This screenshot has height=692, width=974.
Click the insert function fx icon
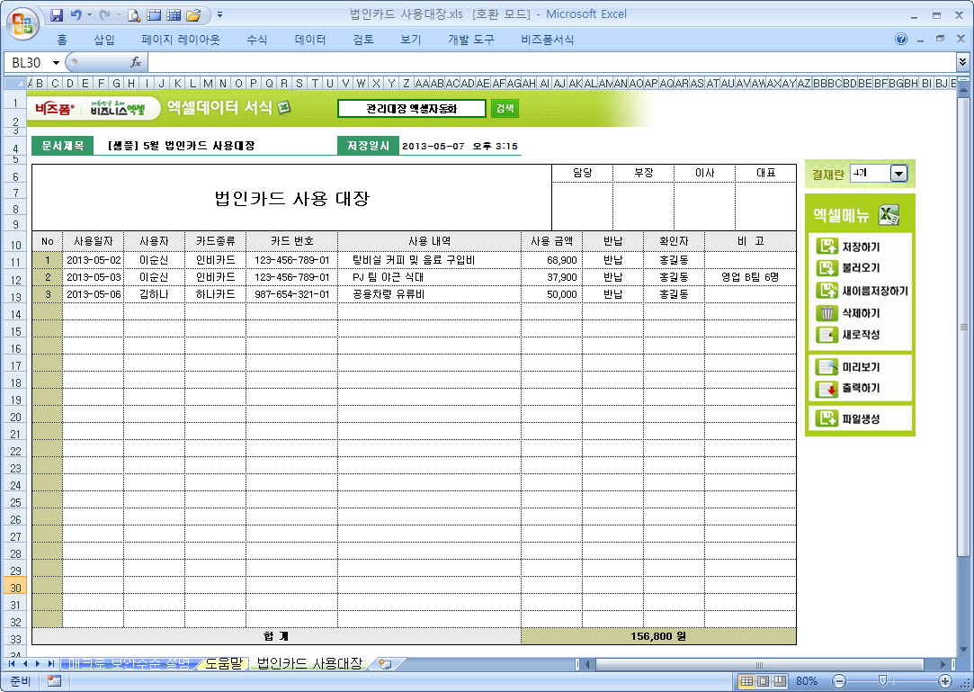point(136,62)
